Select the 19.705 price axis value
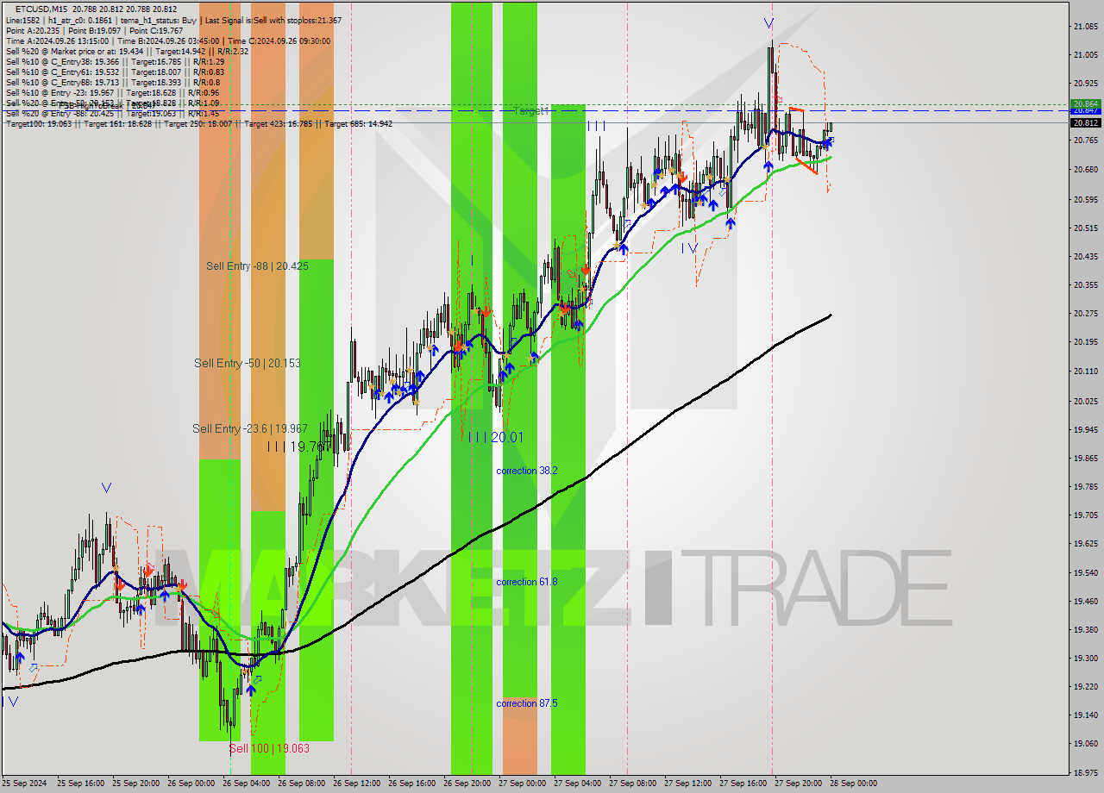1104x793 pixels. point(1085,515)
